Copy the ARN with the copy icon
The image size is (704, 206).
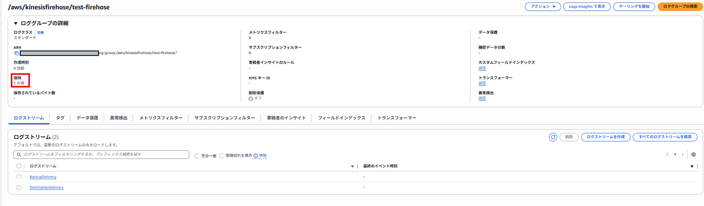click(17, 53)
